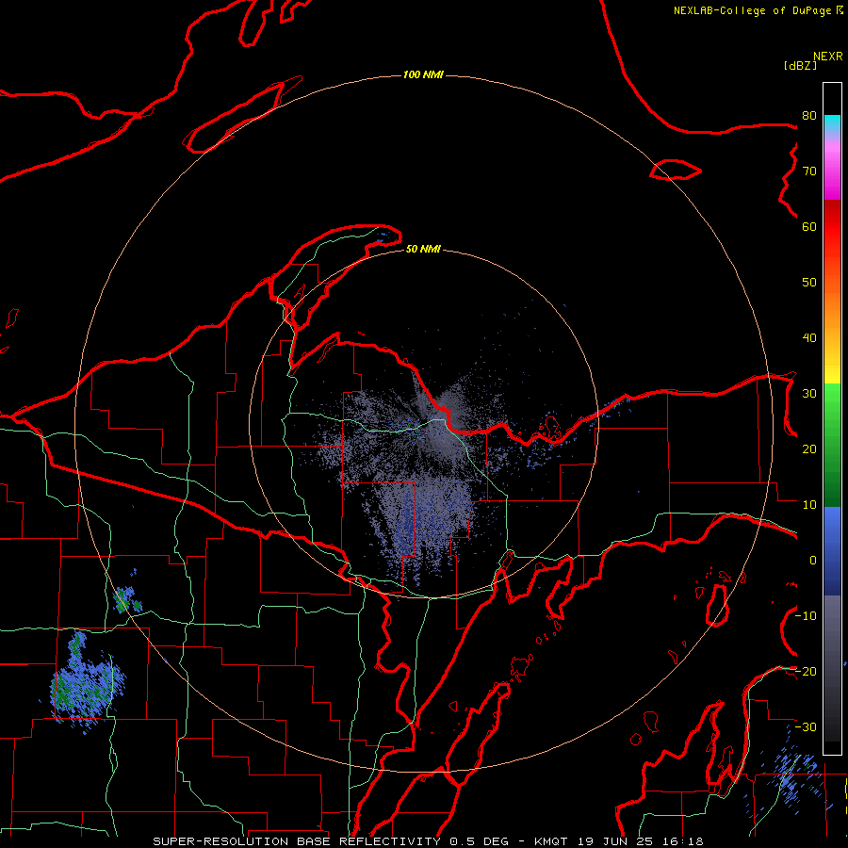The height and width of the screenshot is (848, 848).
Task: Click the 100 NMI range ring label
Action: (423, 74)
